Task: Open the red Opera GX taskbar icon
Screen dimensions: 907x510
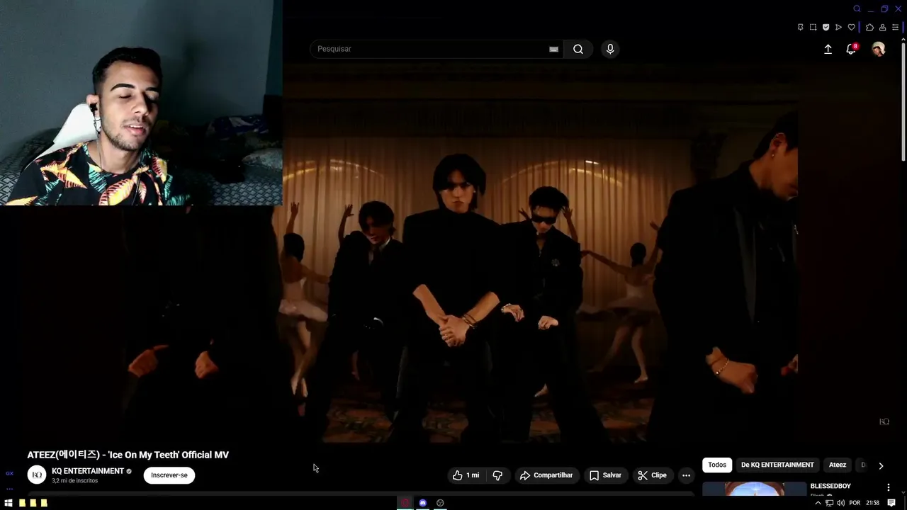Action: pos(405,503)
